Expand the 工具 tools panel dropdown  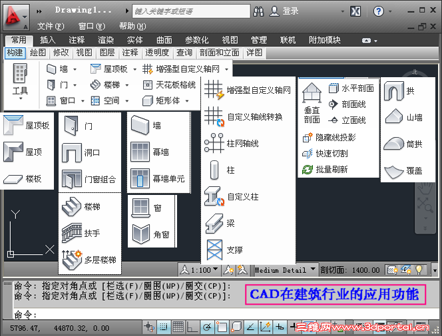click(x=20, y=98)
